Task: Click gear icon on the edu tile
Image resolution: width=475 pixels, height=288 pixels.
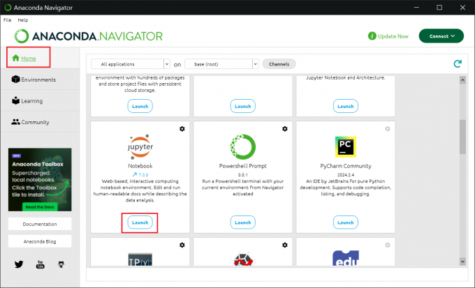Action: [x=388, y=245]
